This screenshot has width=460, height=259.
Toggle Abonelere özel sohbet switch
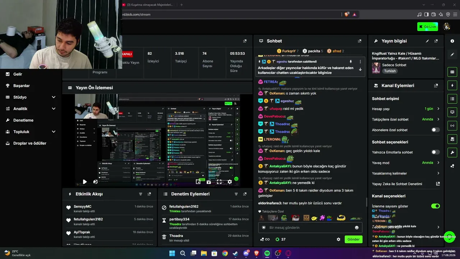pos(435,130)
